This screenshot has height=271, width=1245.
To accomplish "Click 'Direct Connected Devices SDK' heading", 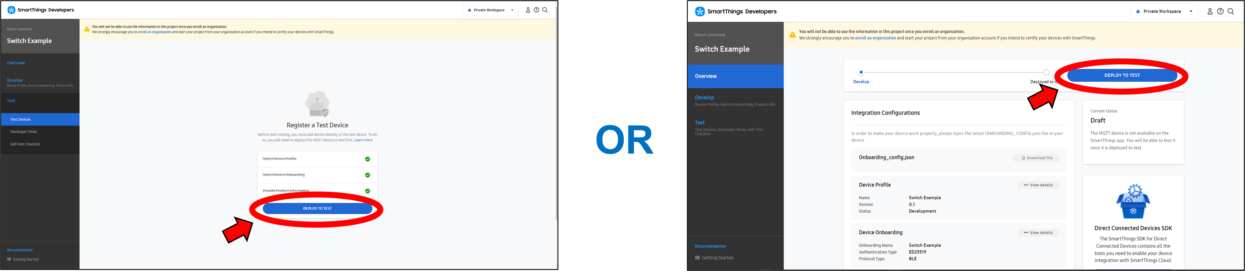I will (x=1133, y=229).
